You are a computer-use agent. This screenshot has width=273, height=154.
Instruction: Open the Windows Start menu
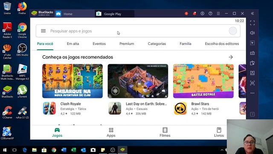(x=5, y=150)
